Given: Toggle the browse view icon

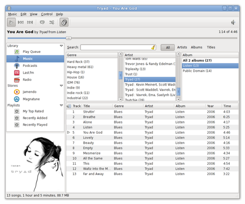Looking at the screenshot, I should click(64, 23).
